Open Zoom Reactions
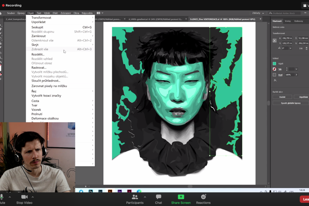Image resolution: width=309 pixels, height=206 pixels. (x=203, y=197)
